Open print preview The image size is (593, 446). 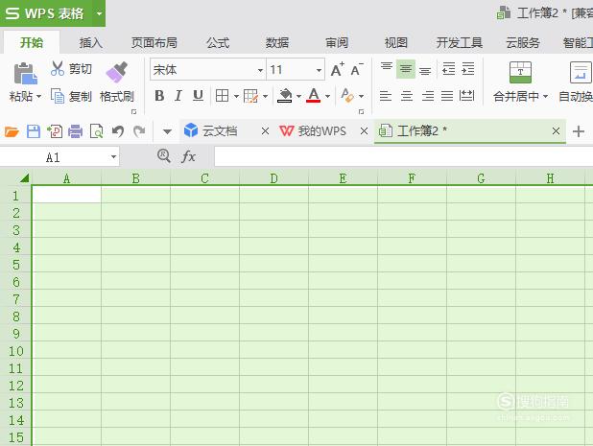(x=97, y=131)
